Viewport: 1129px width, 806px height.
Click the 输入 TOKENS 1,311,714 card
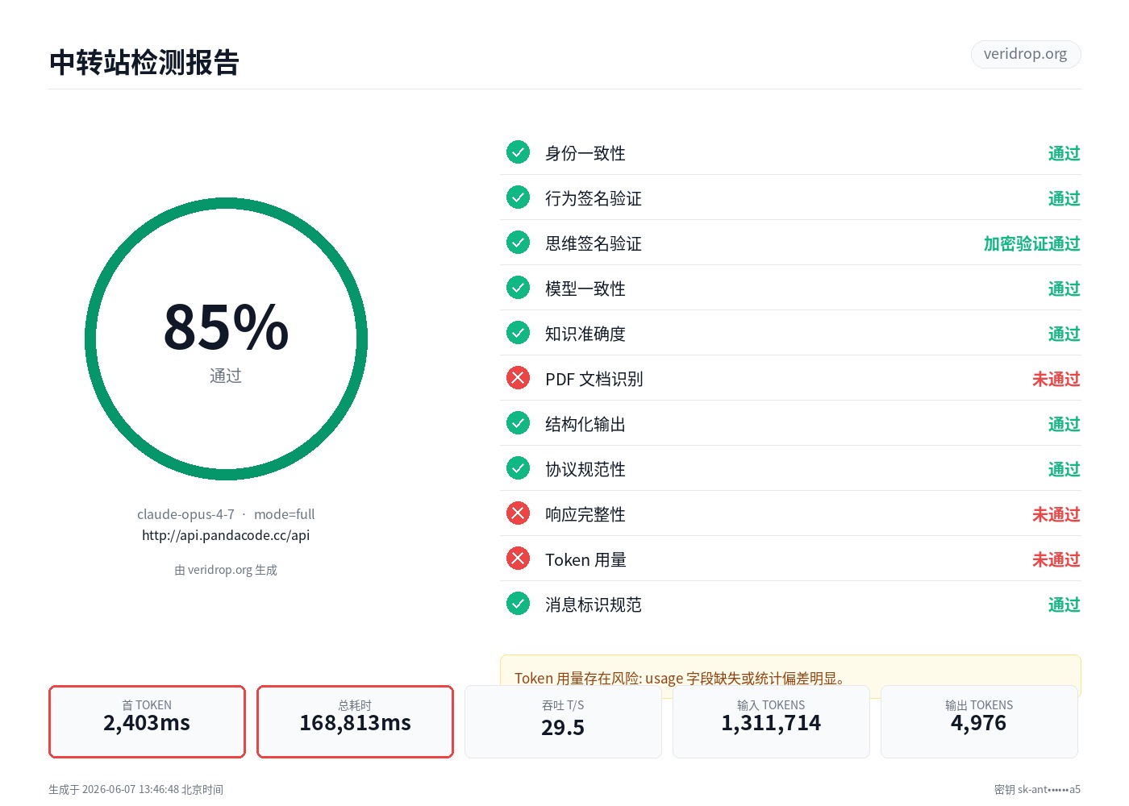click(x=771, y=721)
